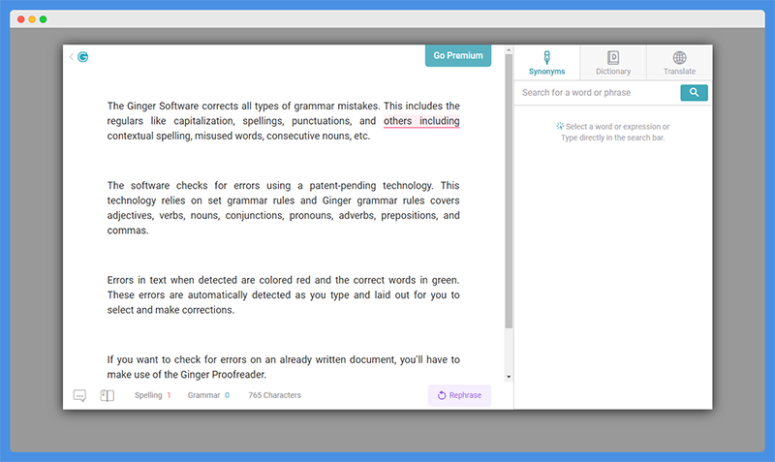The width and height of the screenshot is (775, 462).
Task: Click the search magnifier button
Action: tap(694, 92)
